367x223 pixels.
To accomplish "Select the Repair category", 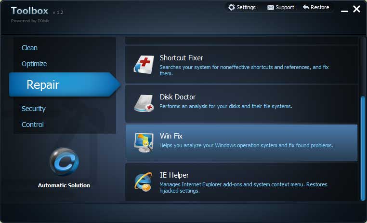I will pos(65,84).
